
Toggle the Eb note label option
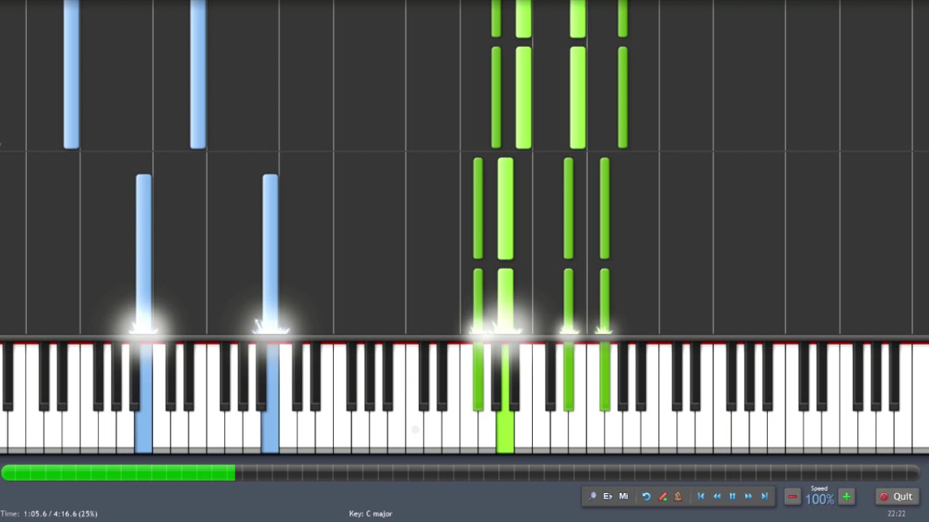[607, 497]
